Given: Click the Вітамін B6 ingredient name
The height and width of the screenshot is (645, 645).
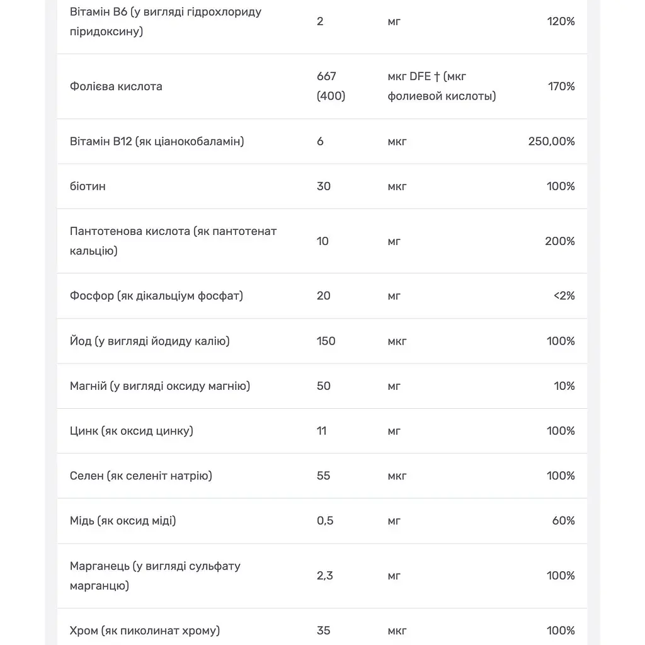Looking at the screenshot, I should [x=166, y=21].
